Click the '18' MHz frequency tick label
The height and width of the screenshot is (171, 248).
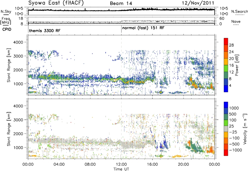[x=21, y=19]
